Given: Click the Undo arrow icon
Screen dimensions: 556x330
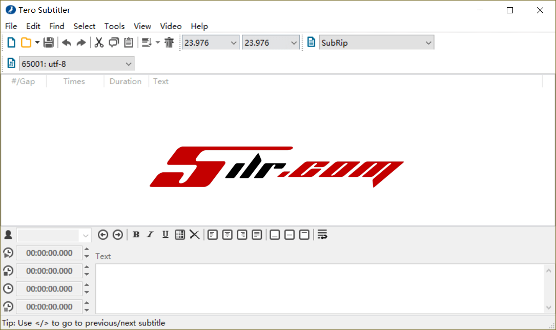Looking at the screenshot, I should (x=66, y=43).
